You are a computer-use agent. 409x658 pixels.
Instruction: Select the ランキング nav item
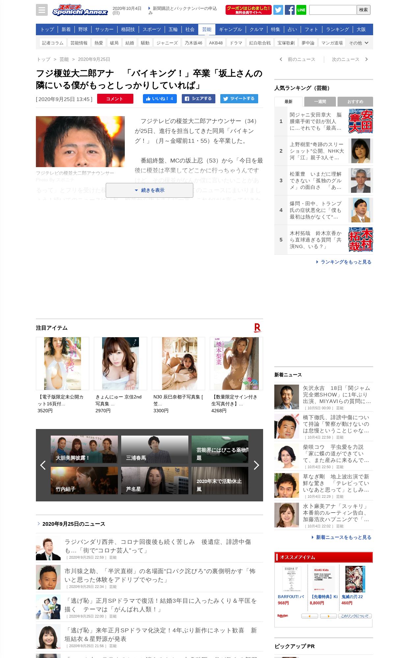pyautogui.click(x=338, y=29)
